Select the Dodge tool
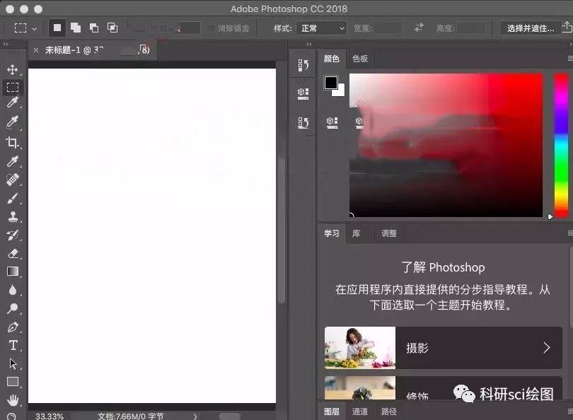Screen dimensions: 573x420 click(x=13, y=308)
